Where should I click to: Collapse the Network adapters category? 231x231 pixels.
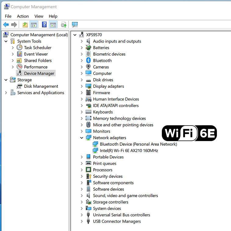[x=82, y=138]
